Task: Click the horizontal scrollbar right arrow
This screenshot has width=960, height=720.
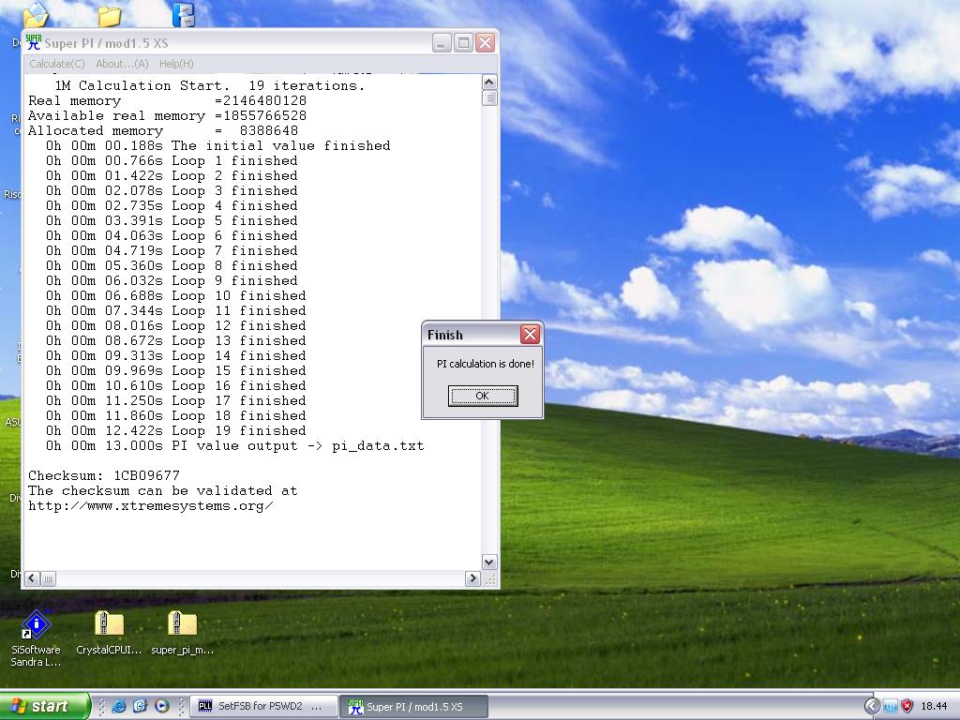Action: pyautogui.click(x=472, y=578)
